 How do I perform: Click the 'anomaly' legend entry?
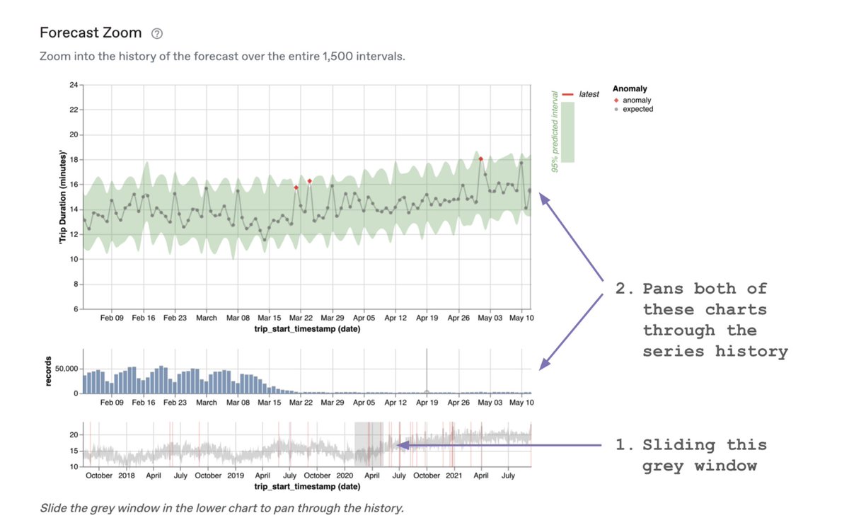[x=633, y=100]
